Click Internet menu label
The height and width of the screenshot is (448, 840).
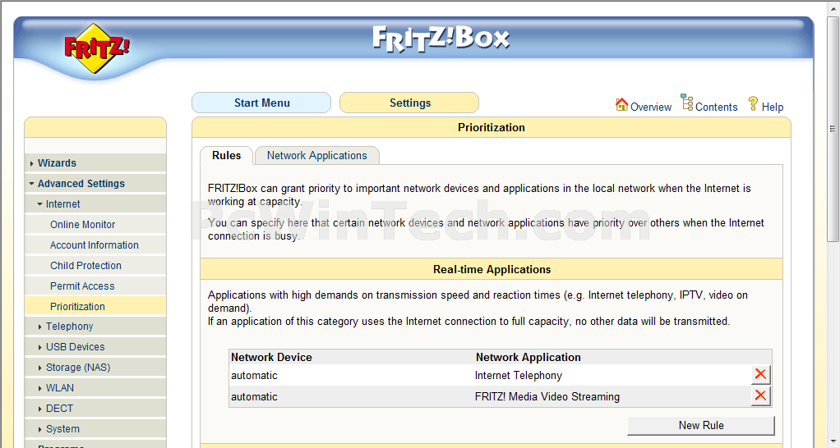pos(62,204)
